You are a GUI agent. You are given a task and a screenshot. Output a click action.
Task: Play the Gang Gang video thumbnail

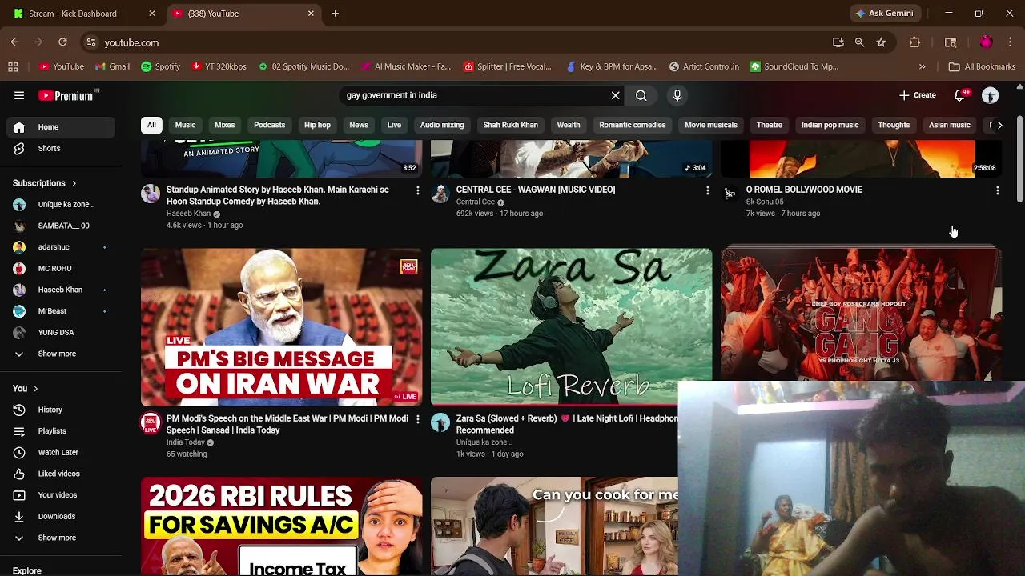(x=861, y=314)
